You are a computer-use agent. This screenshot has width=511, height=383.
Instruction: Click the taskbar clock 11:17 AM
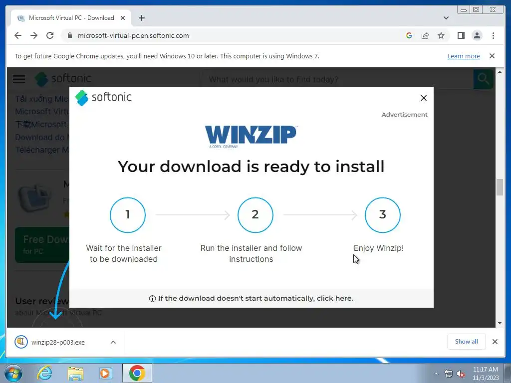[x=485, y=370]
